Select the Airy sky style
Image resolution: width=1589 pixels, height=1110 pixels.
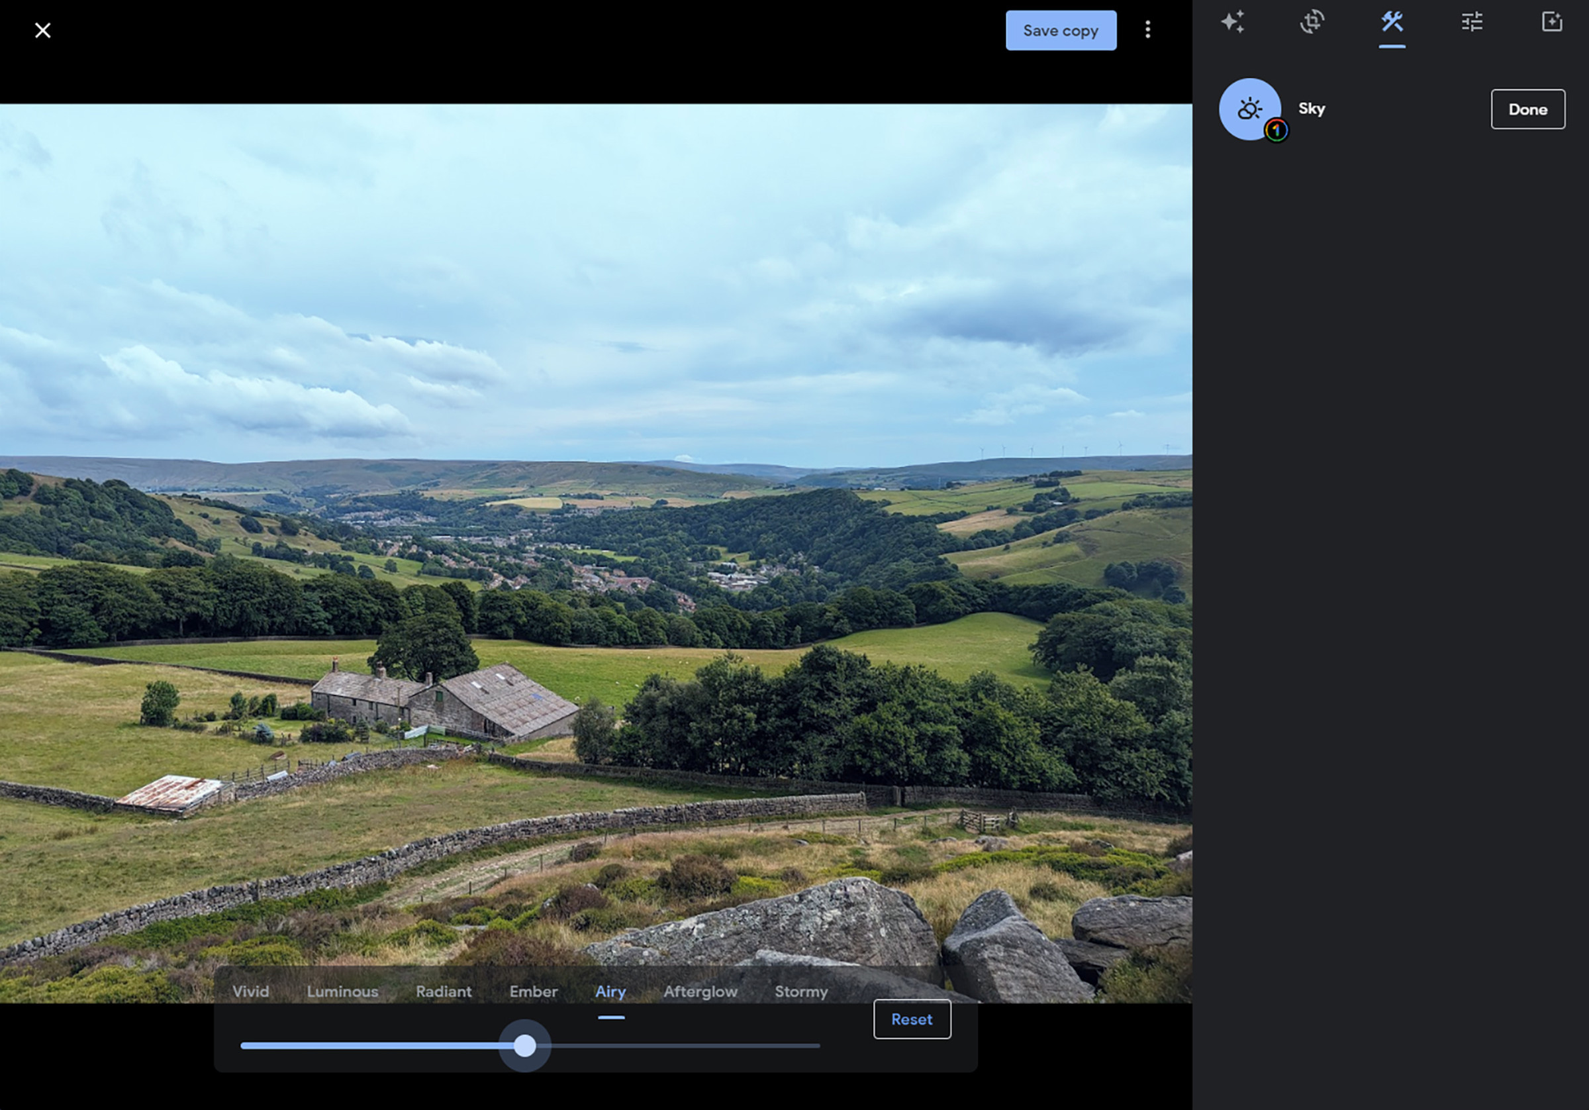click(x=610, y=991)
